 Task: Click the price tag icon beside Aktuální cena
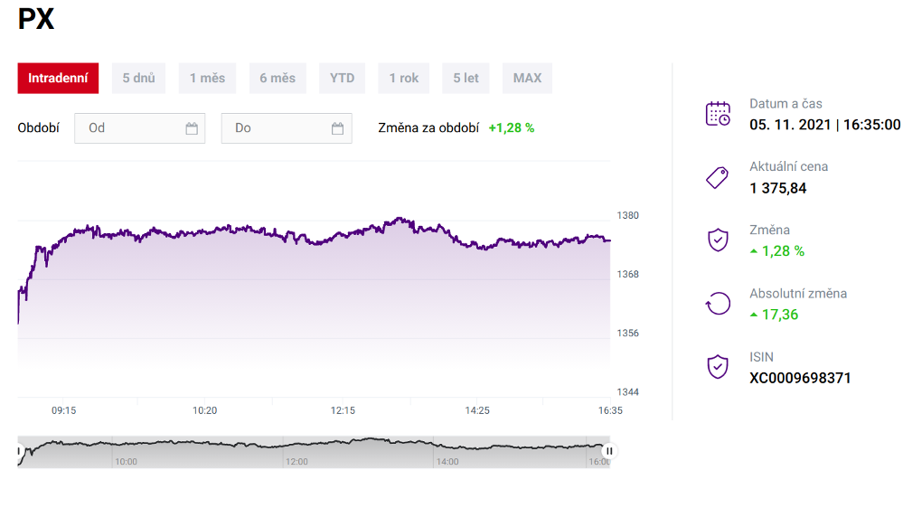[x=718, y=177]
